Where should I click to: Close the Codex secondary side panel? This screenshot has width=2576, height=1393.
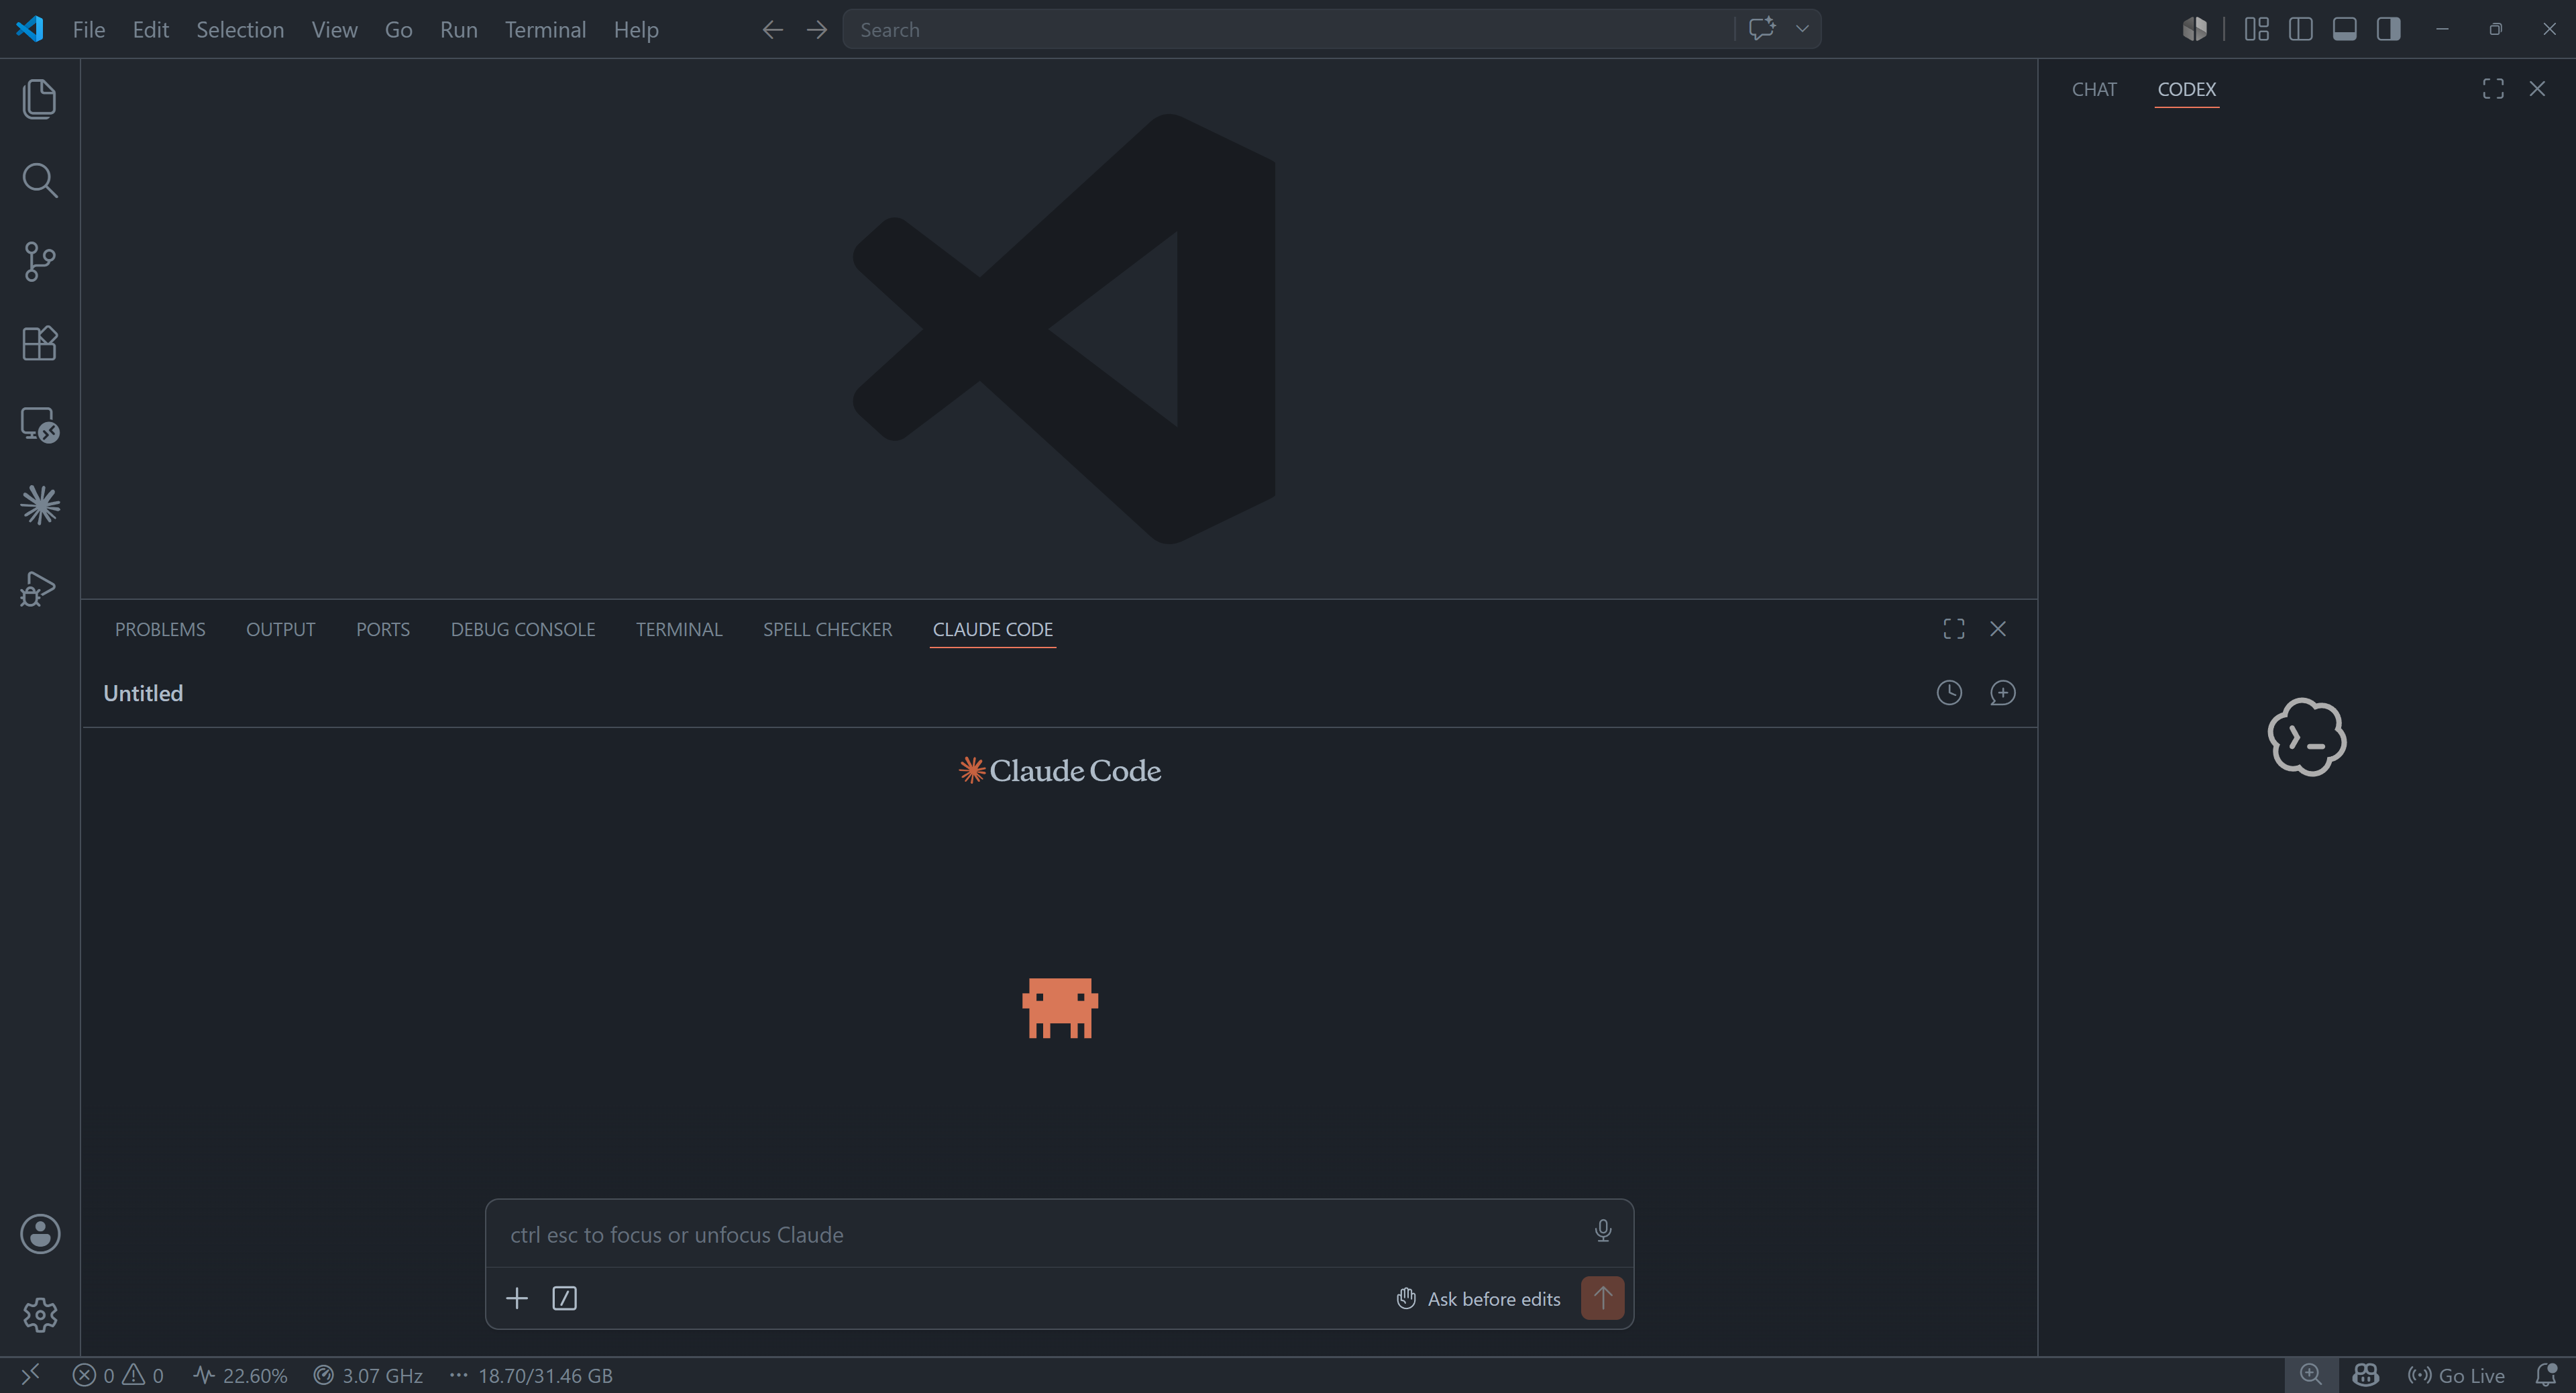point(2537,89)
